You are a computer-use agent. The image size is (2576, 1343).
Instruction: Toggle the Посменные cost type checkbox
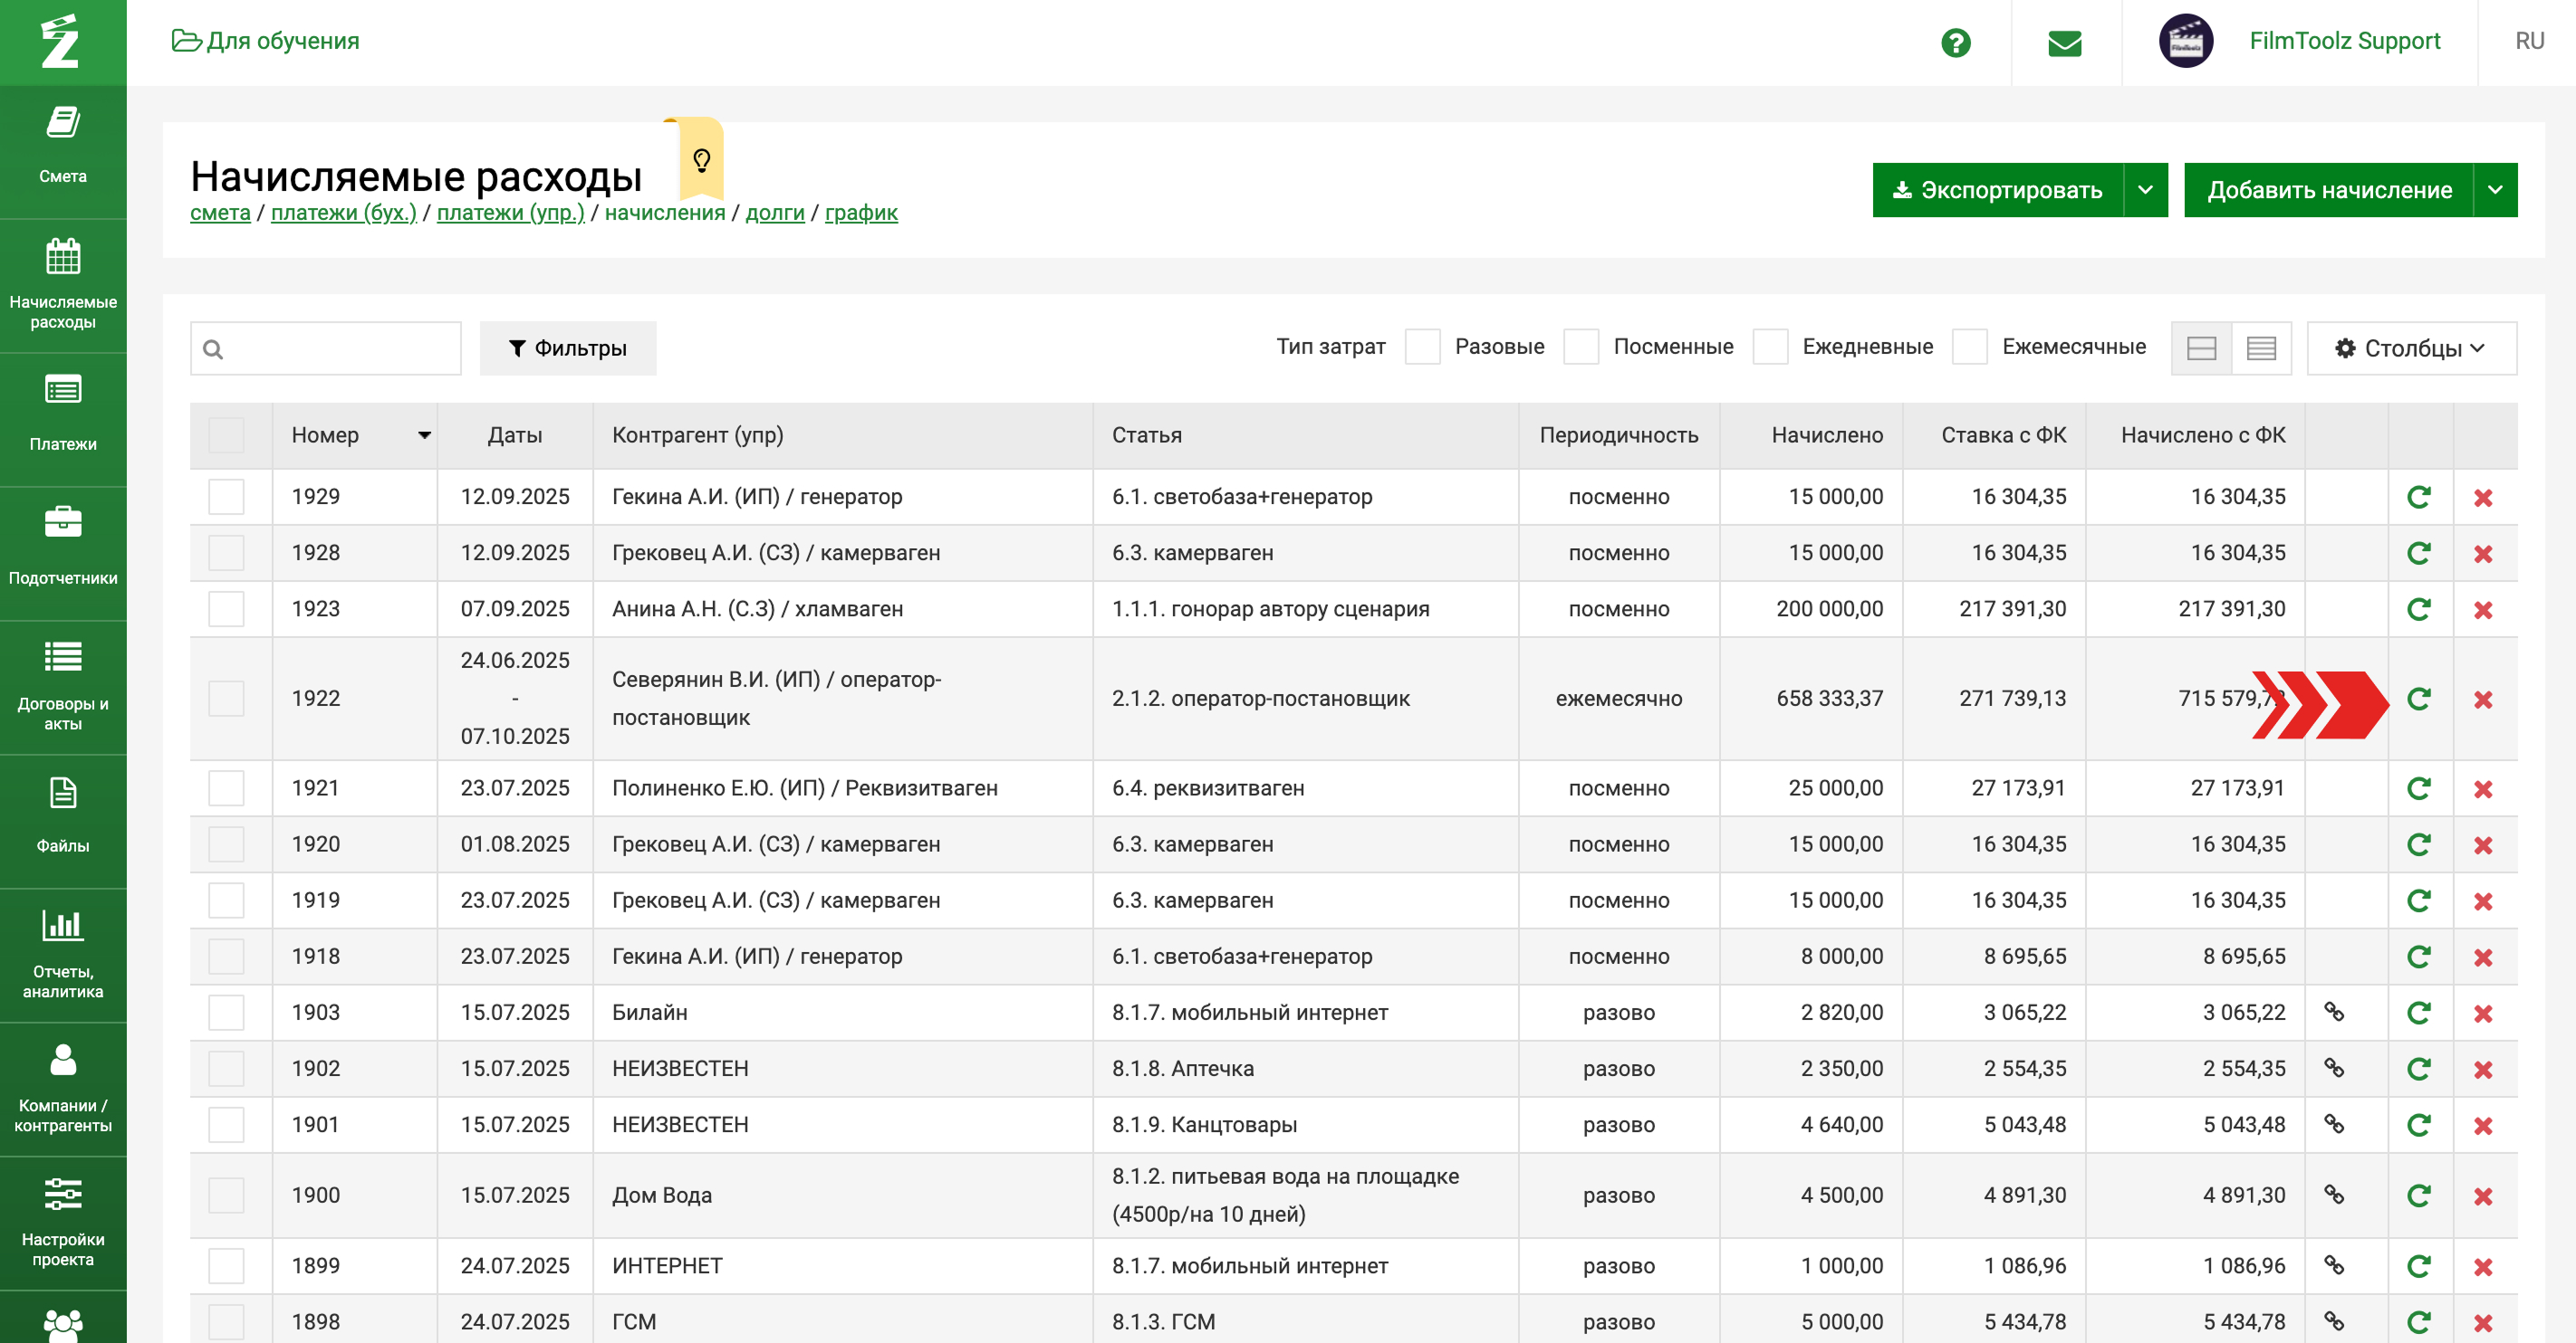click(1580, 347)
